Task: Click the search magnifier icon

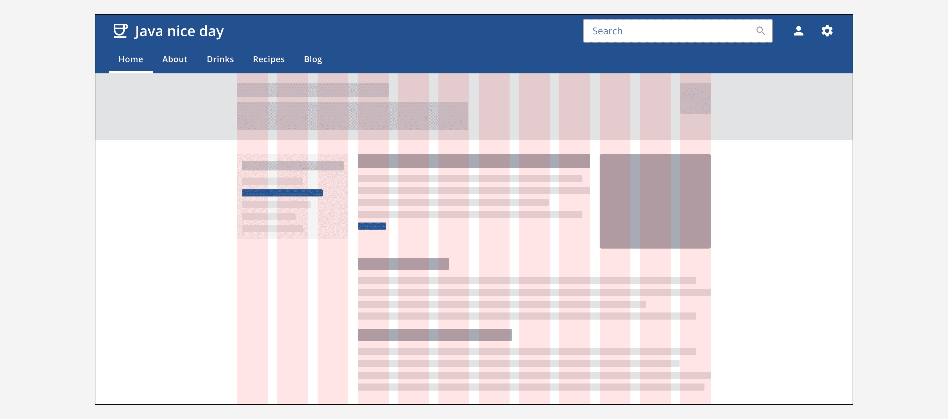Action: point(760,31)
